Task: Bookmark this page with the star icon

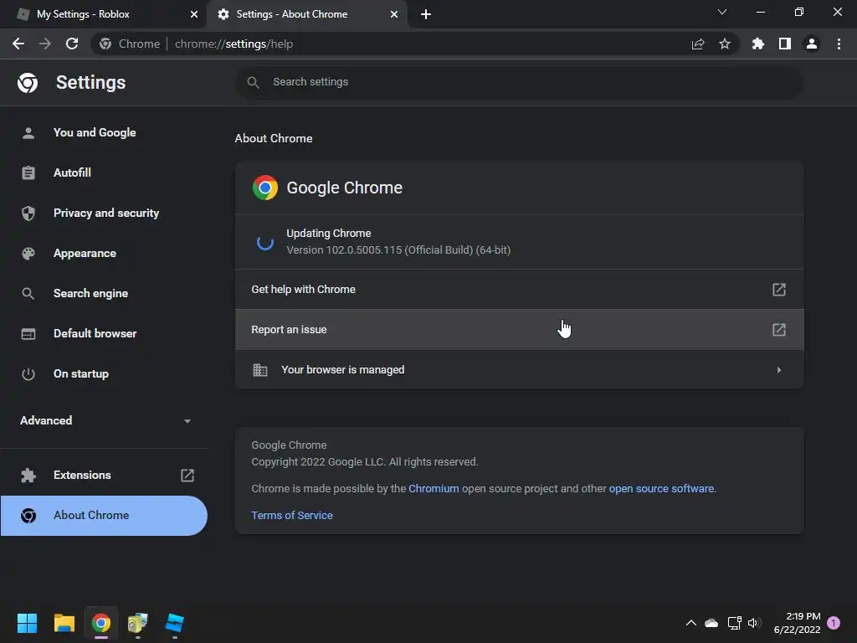Action: tap(725, 44)
